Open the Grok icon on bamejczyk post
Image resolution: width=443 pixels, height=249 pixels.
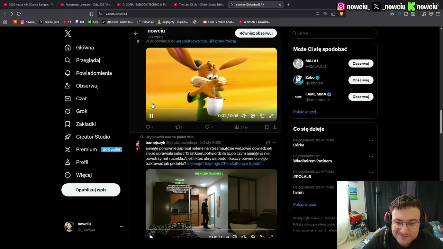coord(268,142)
